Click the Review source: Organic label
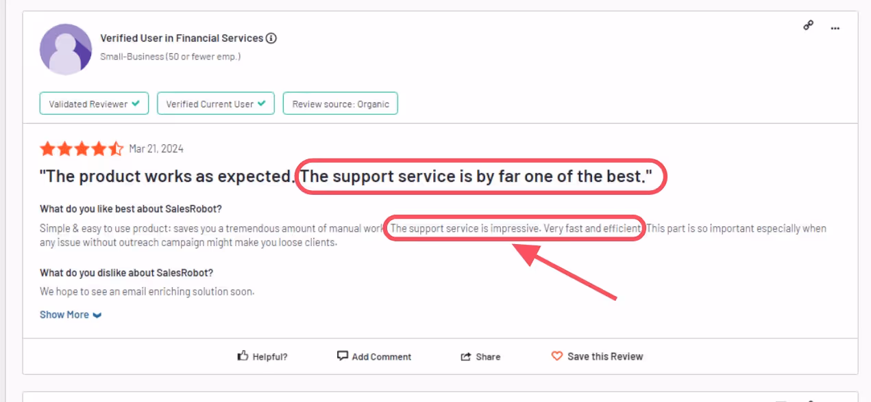871x402 pixels. pyautogui.click(x=340, y=103)
